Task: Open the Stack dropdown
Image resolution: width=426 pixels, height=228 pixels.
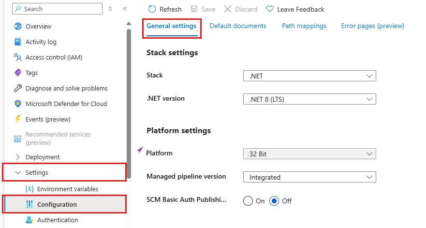Action: 309,76
